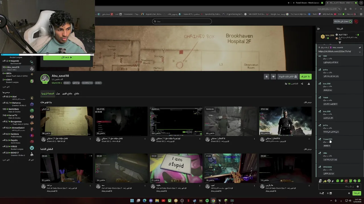This screenshot has width=364, height=204.
Task: Open the 05:50:44 video thumbnail
Action: coord(176,121)
